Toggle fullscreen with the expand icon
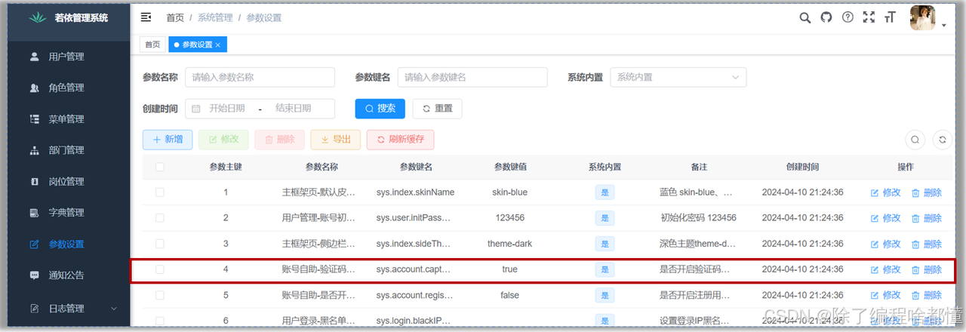Viewport: 966px width, 332px height. pos(869,17)
